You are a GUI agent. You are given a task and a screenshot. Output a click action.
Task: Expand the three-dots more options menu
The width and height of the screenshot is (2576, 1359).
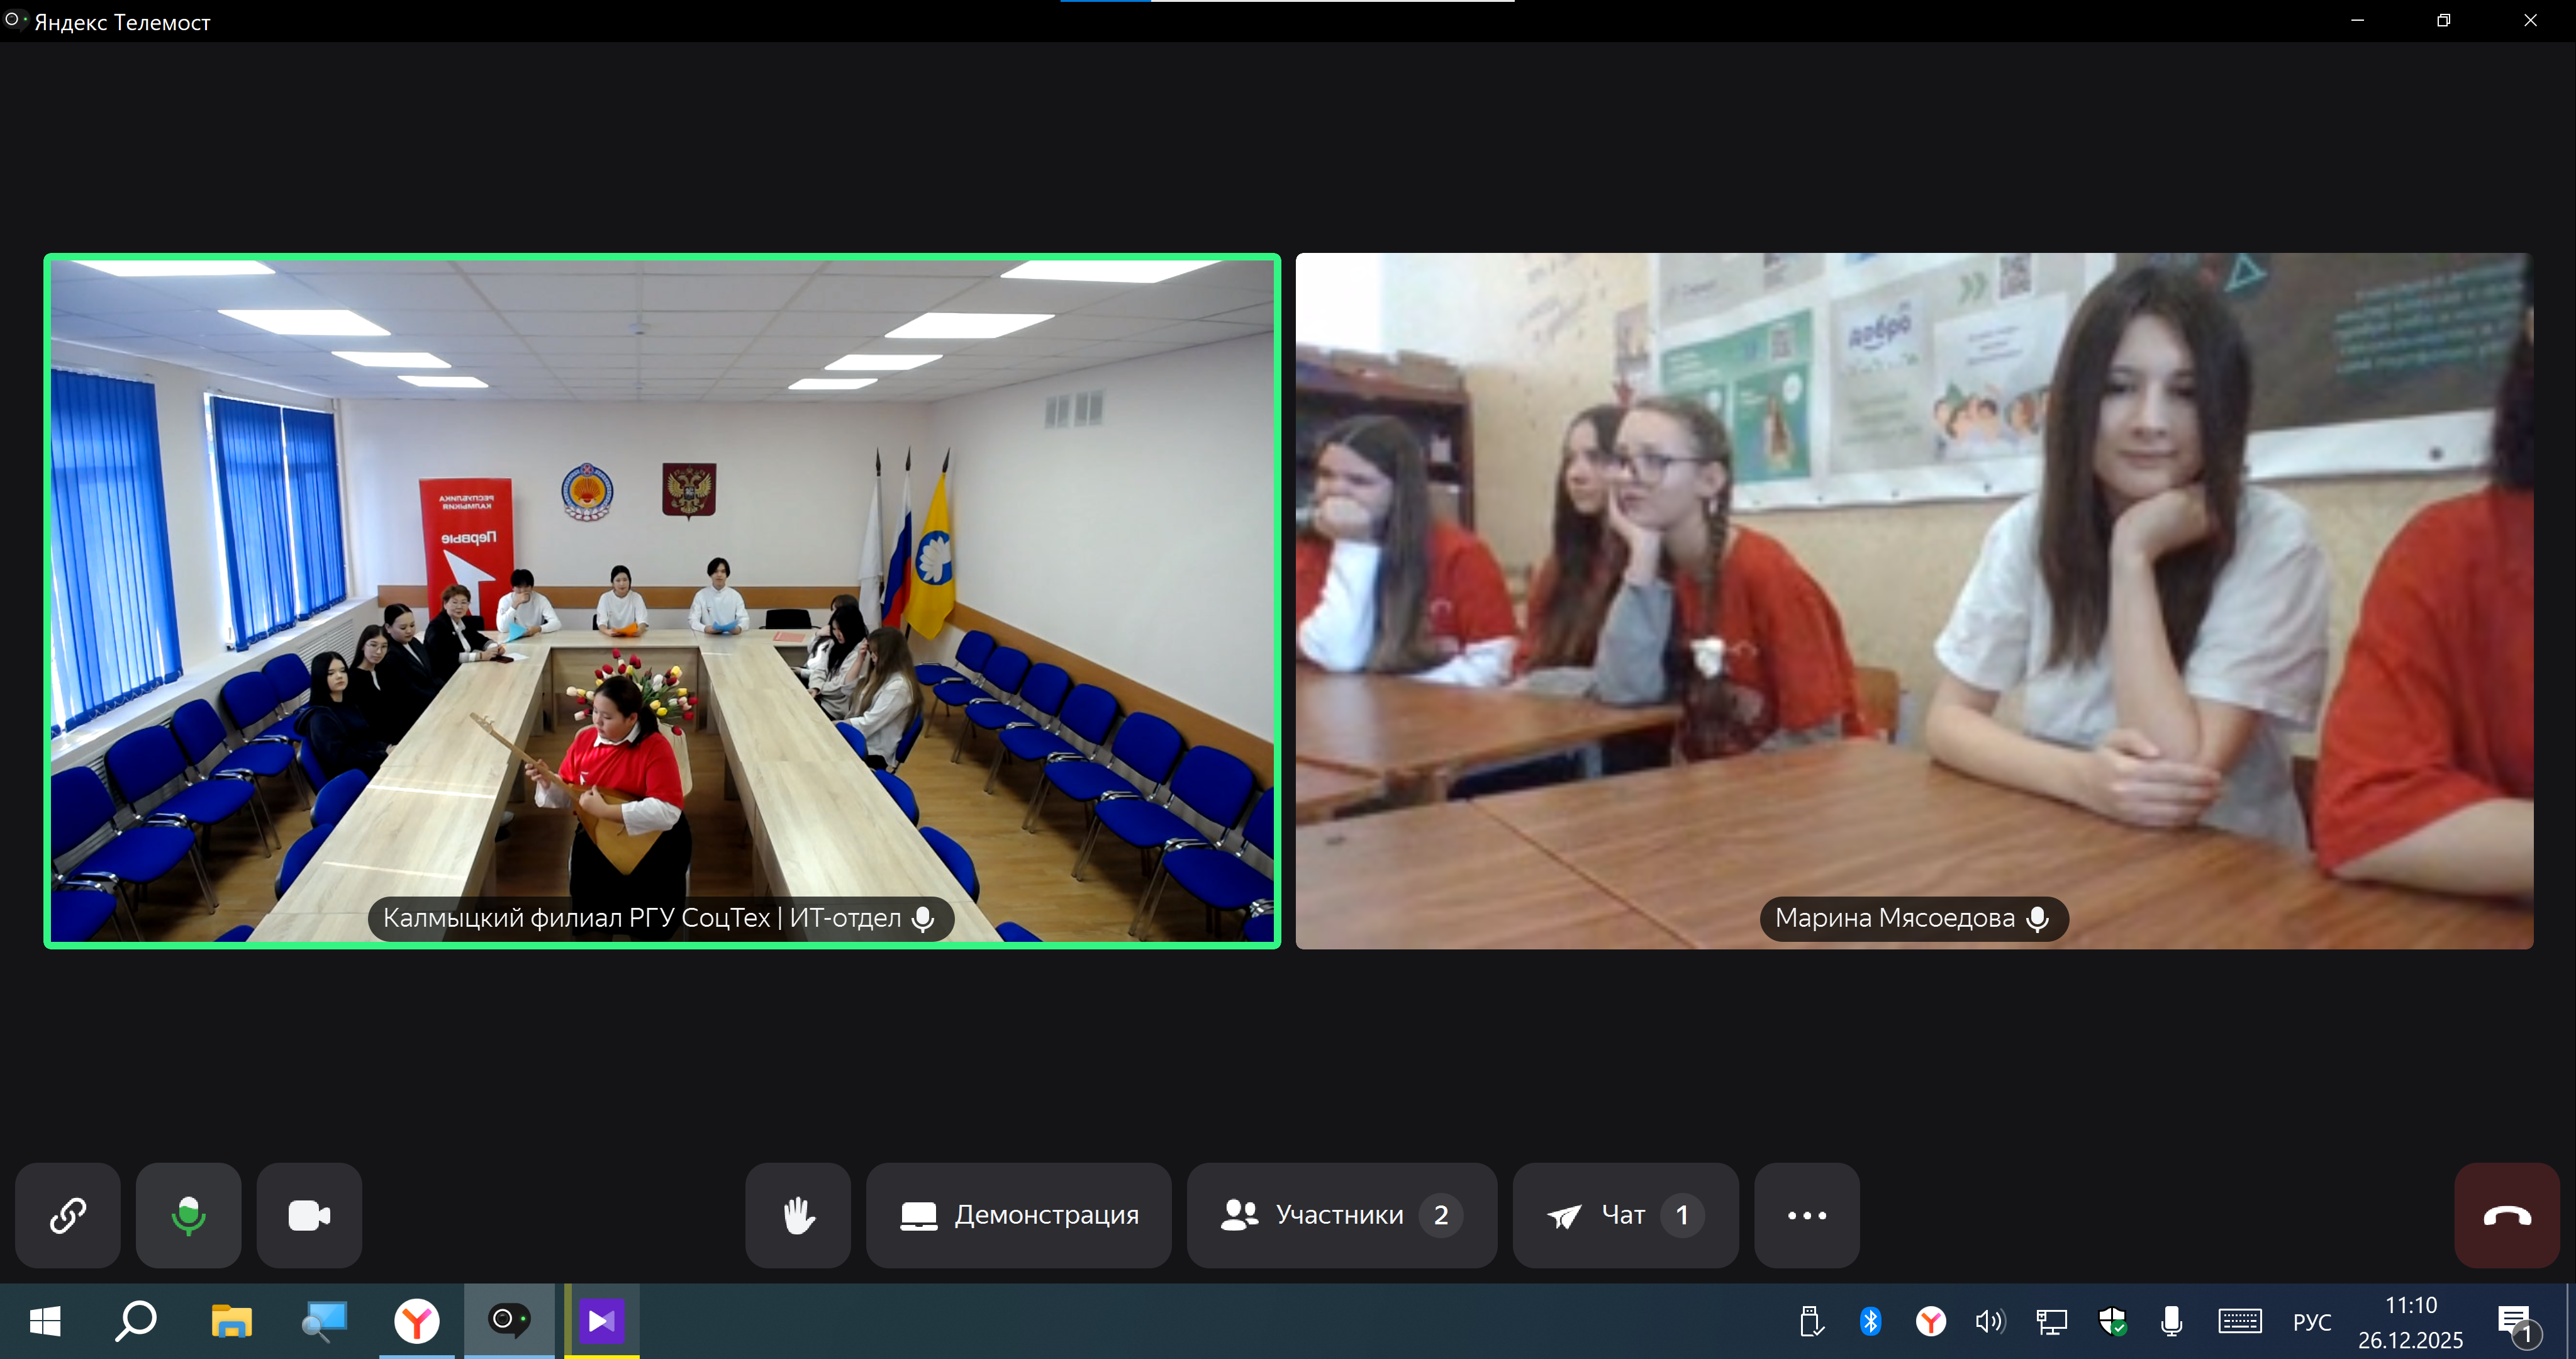[1806, 1215]
